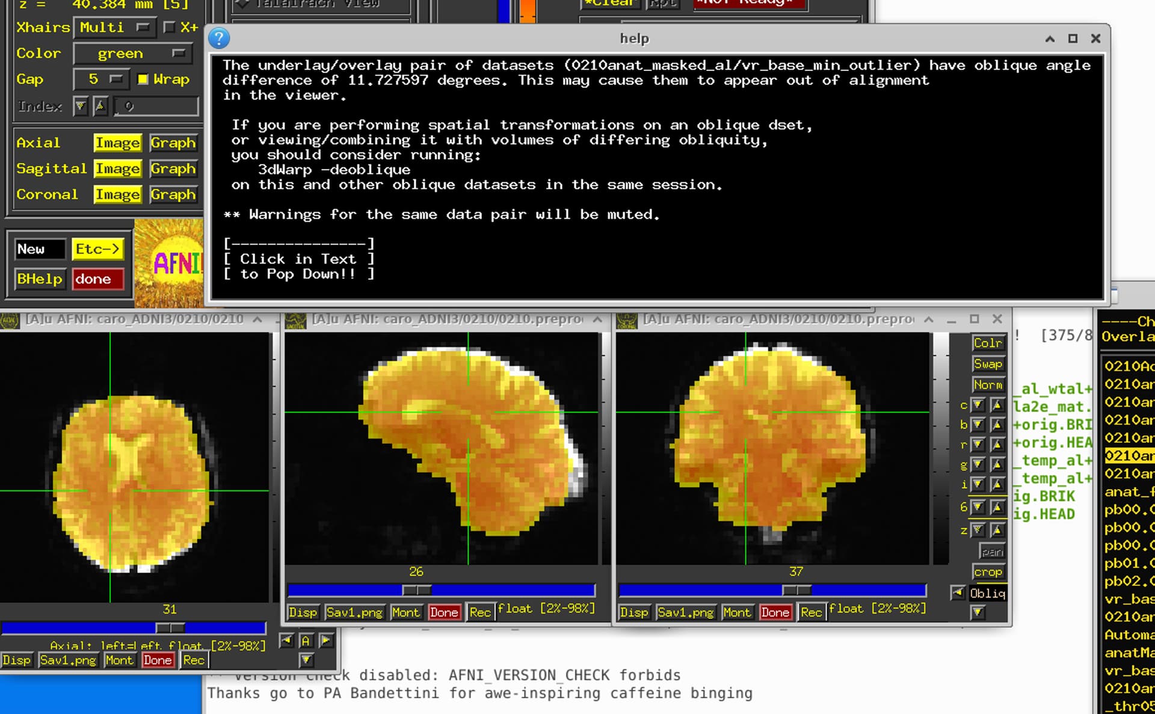The width and height of the screenshot is (1155, 714).
Task: Click the arrow icon left of the Obliq button
Action: point(959,592)
